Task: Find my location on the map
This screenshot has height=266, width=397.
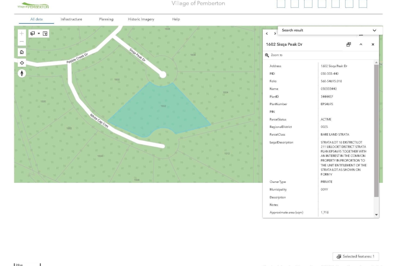Action: pyautogui.click(x=22, y=63)
